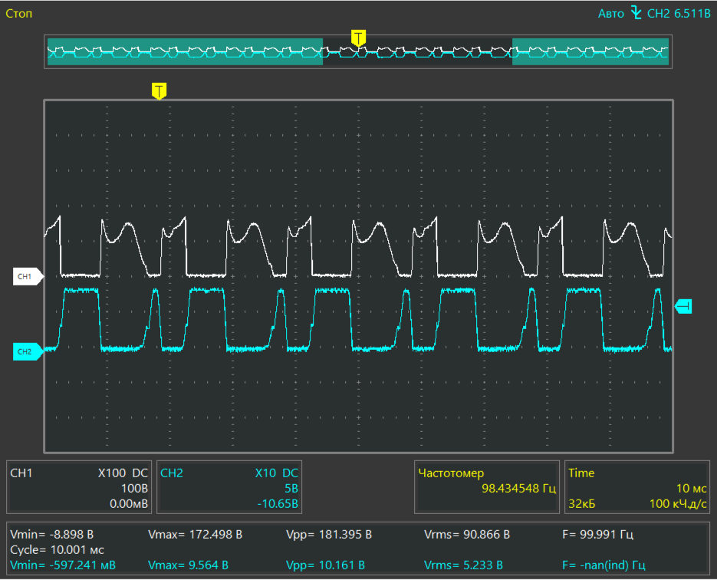
Task: Click the CH2 Vmax= 9.564 В measurement
Action: (x=188, y=565)
